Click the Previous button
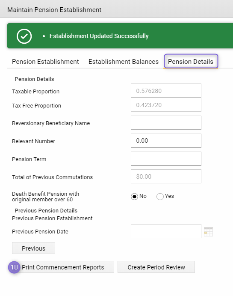The height and width of the screenshot is (296, 233). [x=33, y=248]
